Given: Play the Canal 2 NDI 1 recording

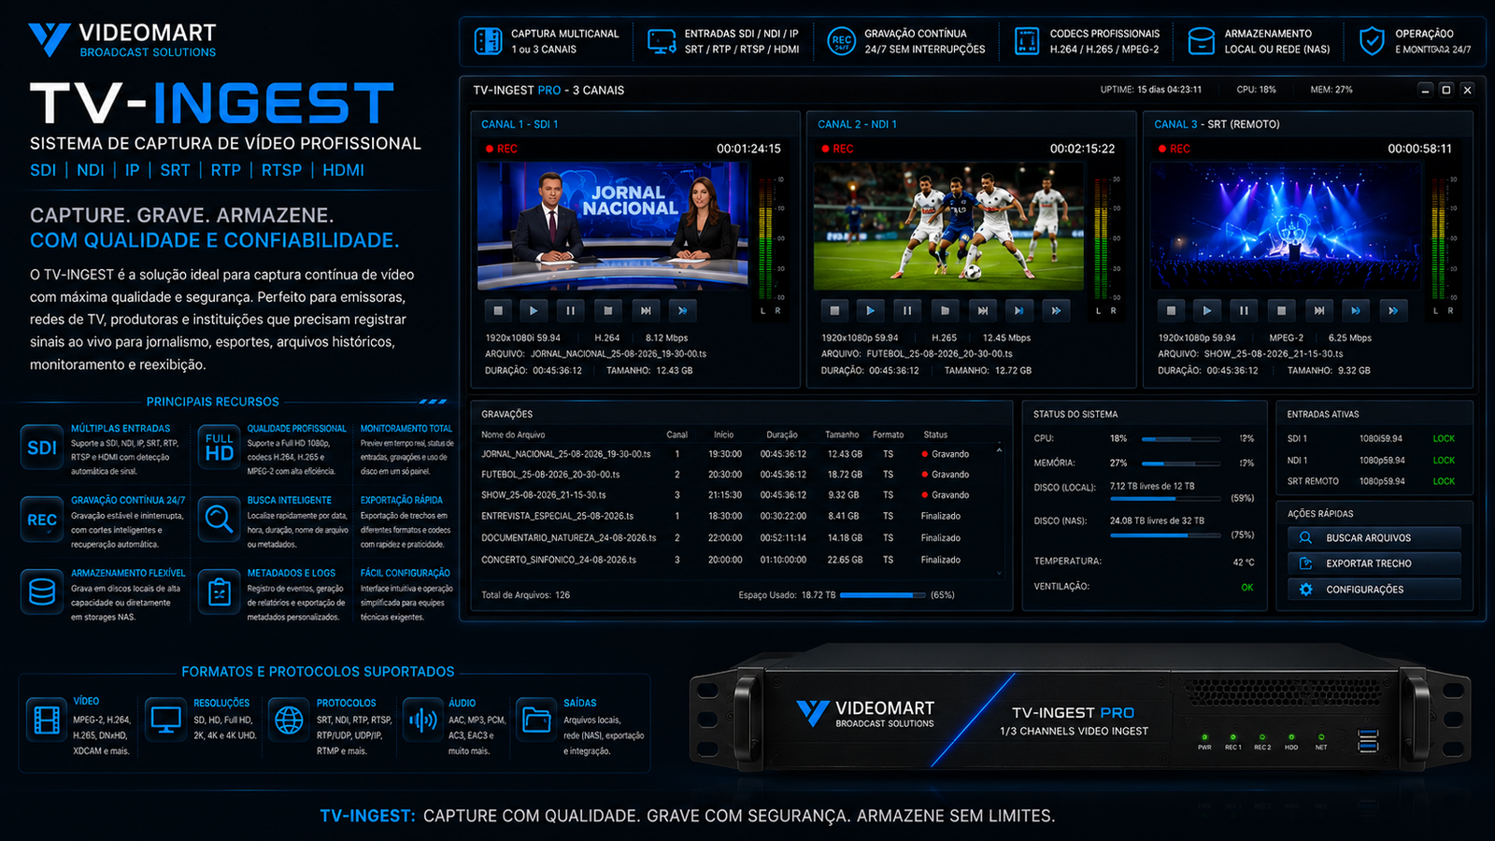Looking at the screenshot, I should (x=870, y=310).
